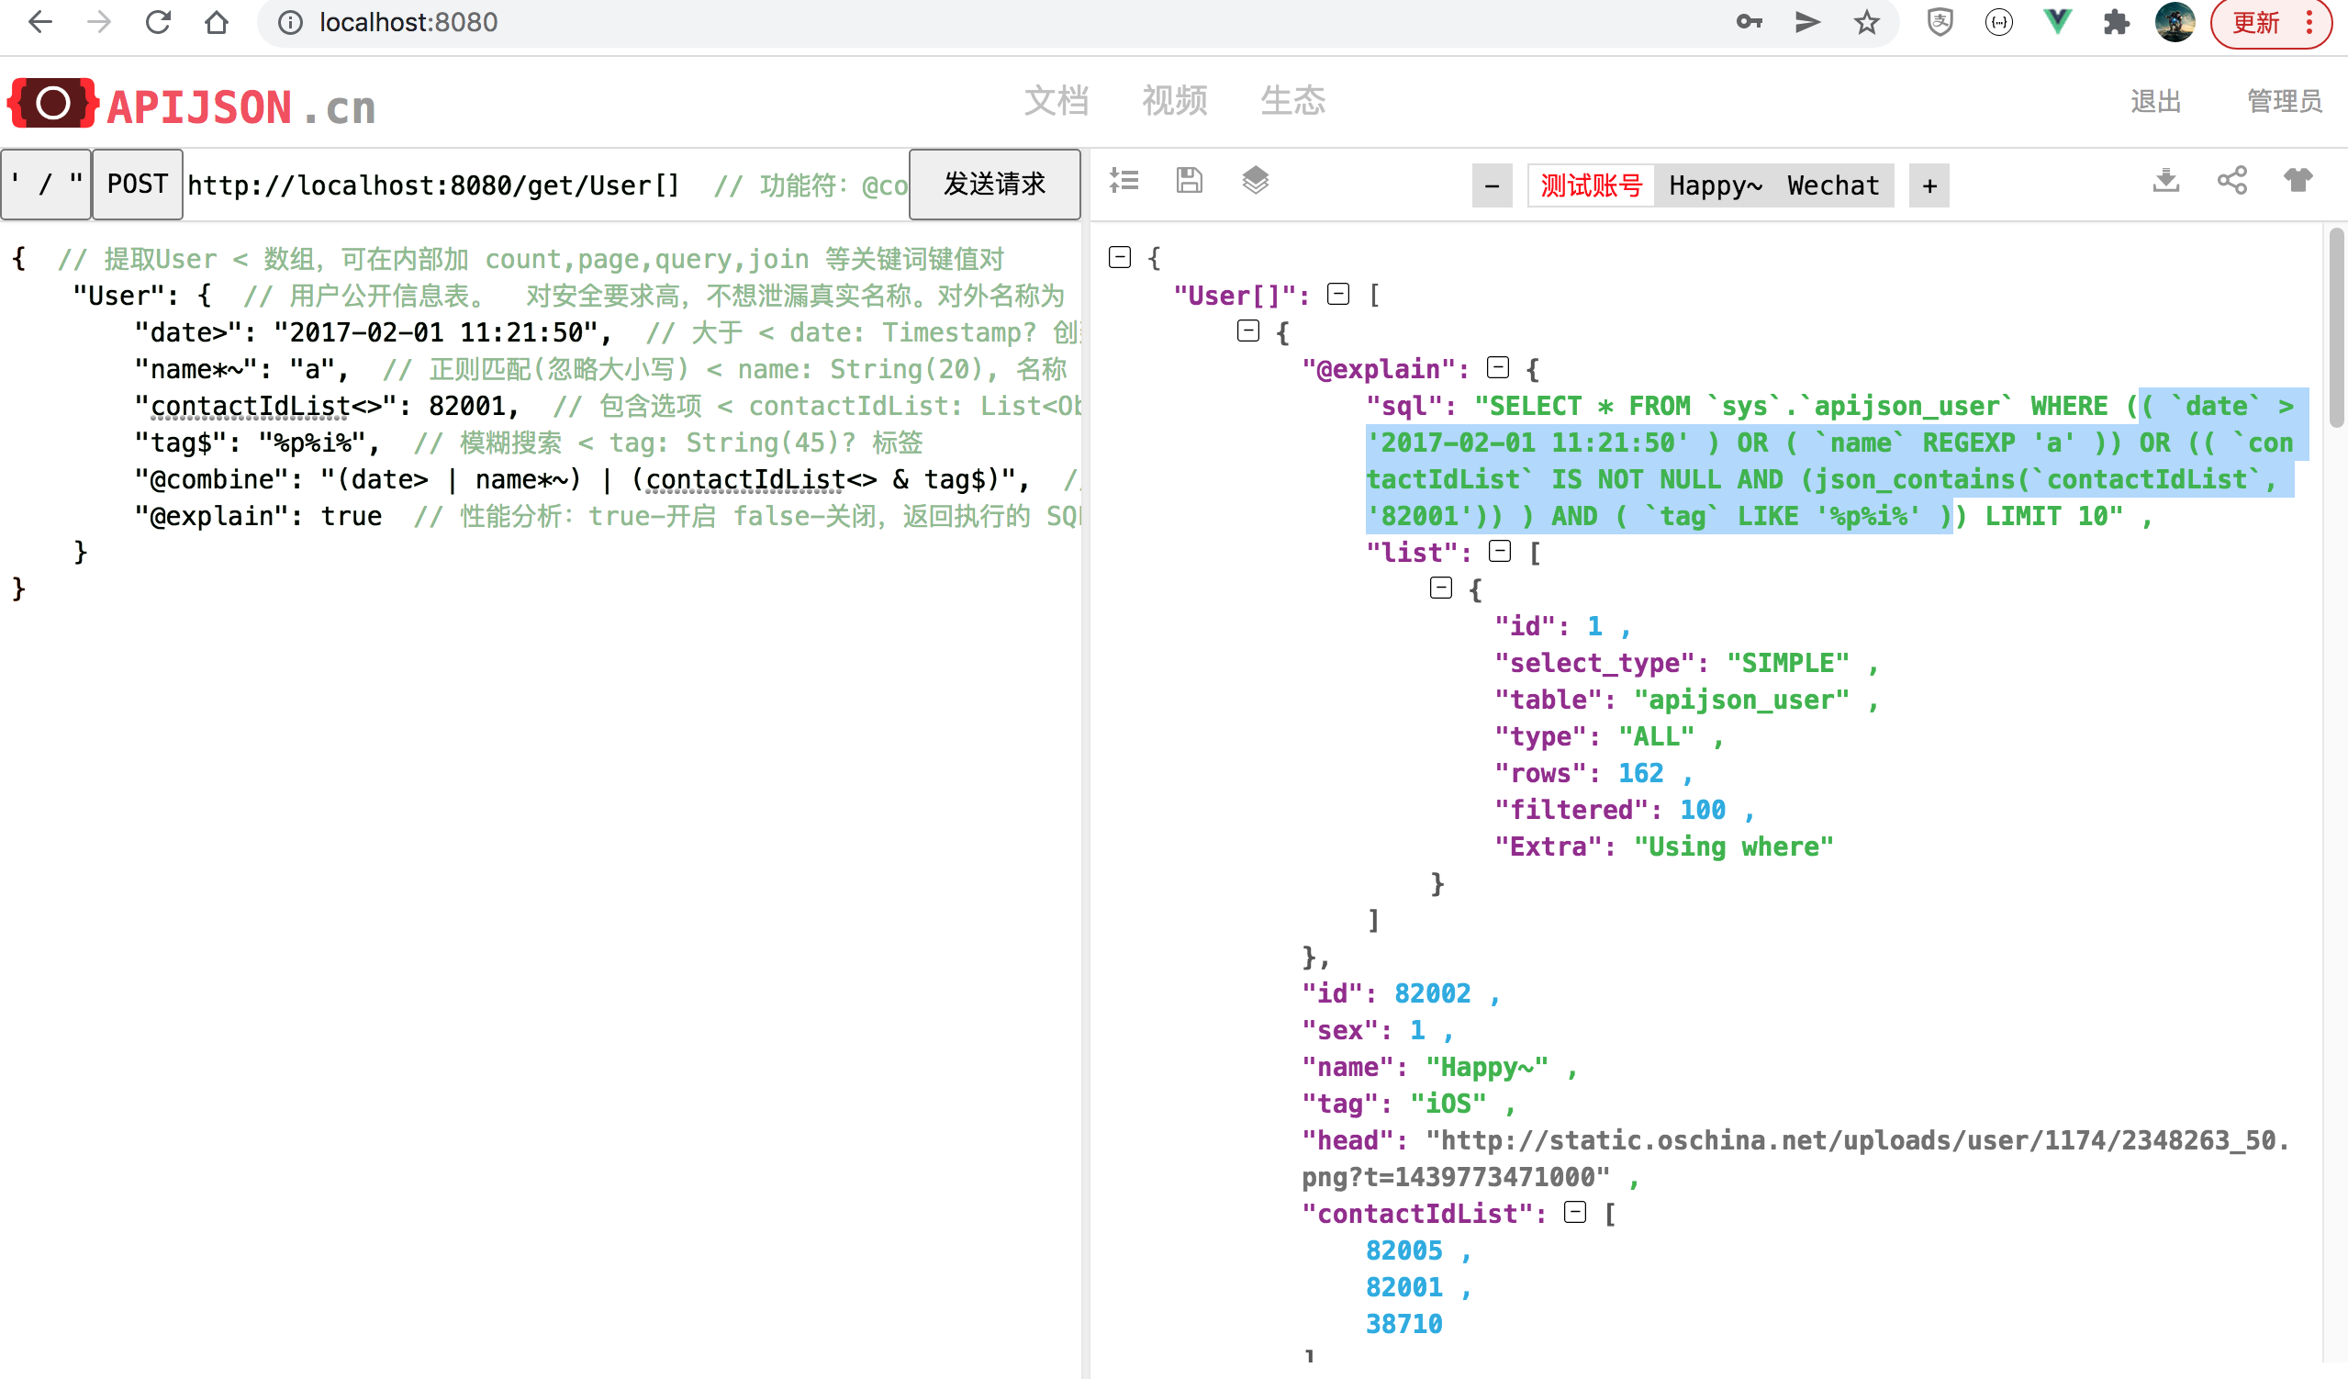Collapse the "@explain" object node

[1498, 368]
